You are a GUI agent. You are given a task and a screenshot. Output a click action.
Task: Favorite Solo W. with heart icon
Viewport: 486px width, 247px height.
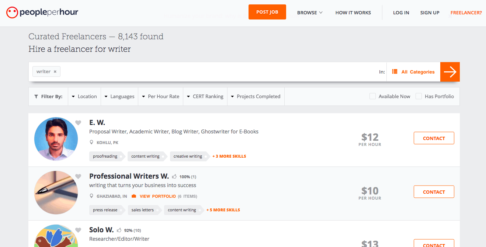[x=78, y=230]
